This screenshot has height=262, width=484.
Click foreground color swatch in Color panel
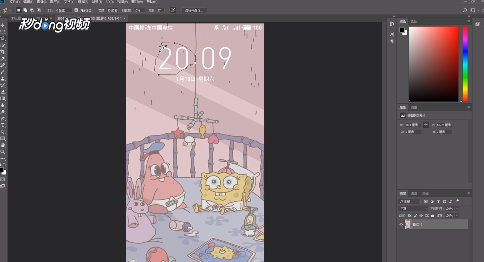click(402, 30)
